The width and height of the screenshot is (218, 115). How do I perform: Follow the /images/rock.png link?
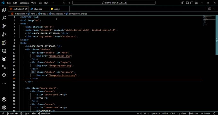pyautogui.click(x=59, y=56)
